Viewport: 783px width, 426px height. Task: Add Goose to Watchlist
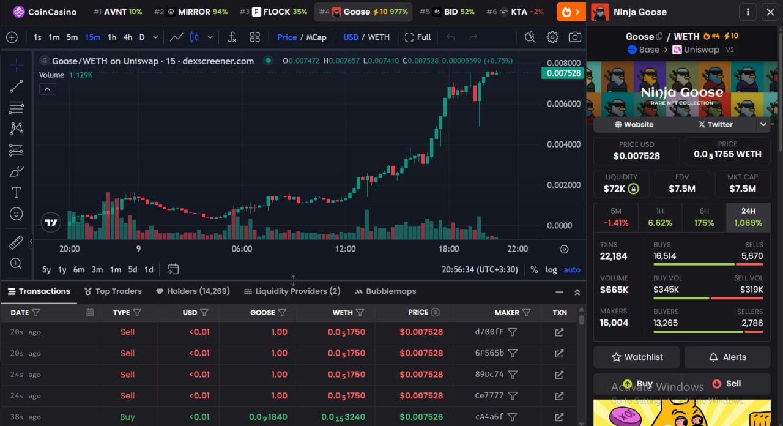click(x=637, y=357)
